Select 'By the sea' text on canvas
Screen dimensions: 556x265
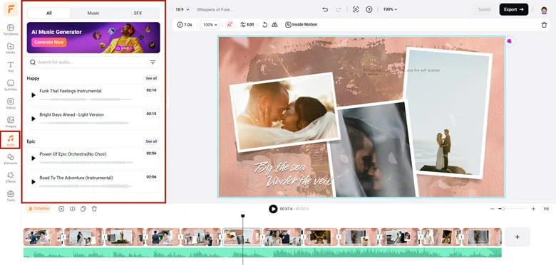tap(280, 166)
